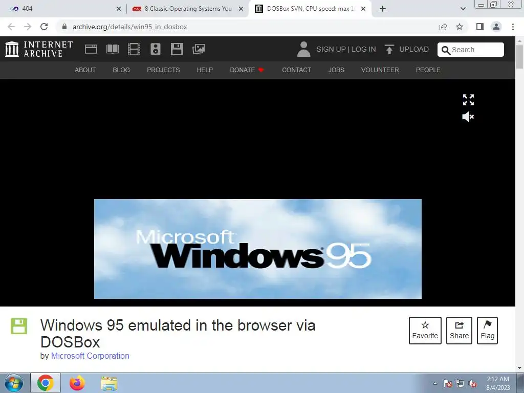
Task: Enter fullscreen mode for the emulator
Action: 468,100
